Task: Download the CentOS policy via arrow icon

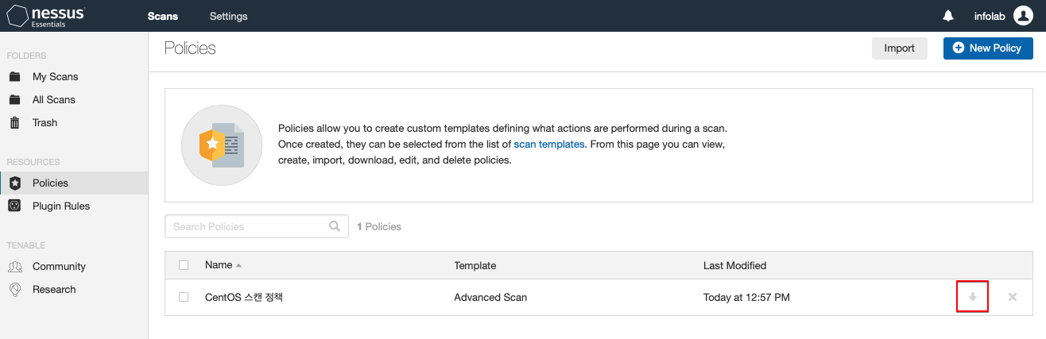Action: (x=972, y=297)
